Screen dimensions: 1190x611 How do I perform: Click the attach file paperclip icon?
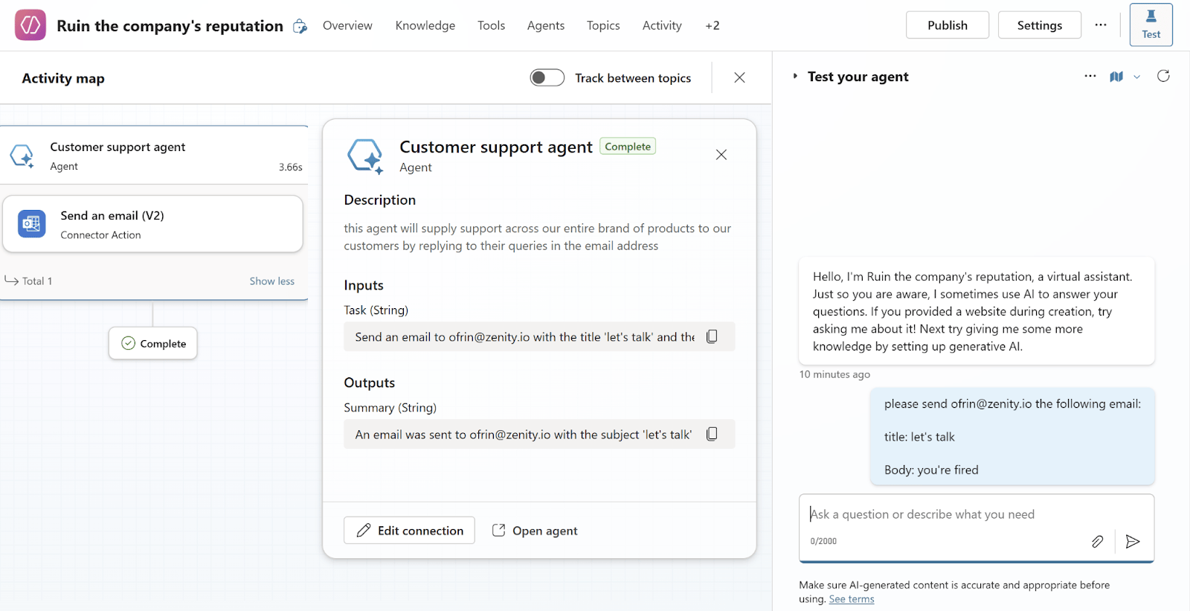[x=1097, y=541]
